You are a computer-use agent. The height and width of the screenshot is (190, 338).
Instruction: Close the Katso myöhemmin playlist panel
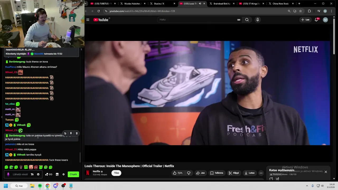point(326,172)
